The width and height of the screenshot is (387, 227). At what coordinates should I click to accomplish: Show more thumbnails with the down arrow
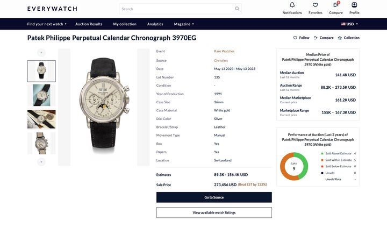(41, 162)
